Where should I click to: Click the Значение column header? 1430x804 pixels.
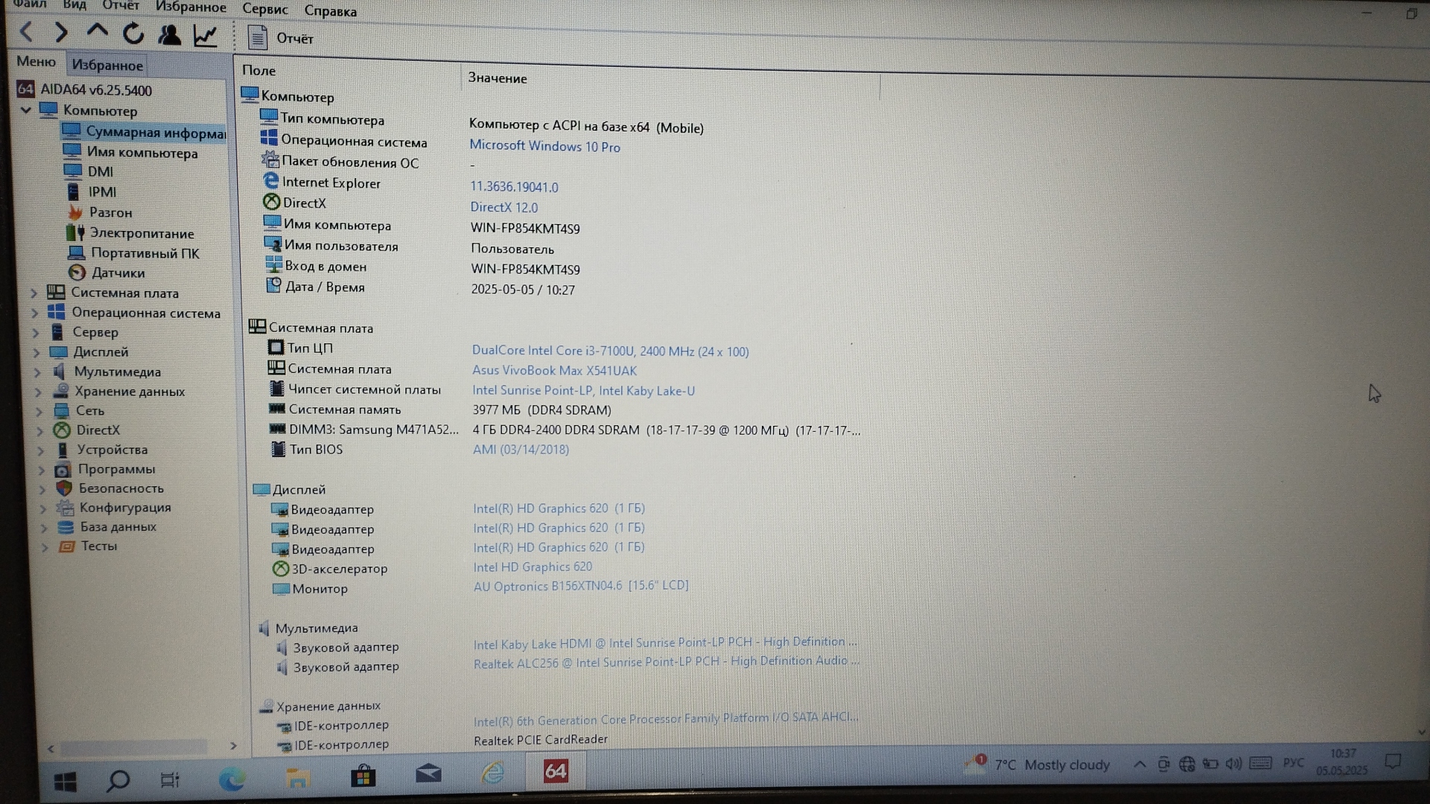pos(498,78)
